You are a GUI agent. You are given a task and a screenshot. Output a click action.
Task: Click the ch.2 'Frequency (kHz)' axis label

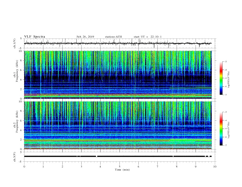(x=17, y=122)
